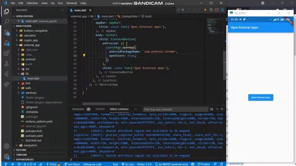Click Live Share in status bar
Viewport: 296px width, 166px height.
point(72,164)
